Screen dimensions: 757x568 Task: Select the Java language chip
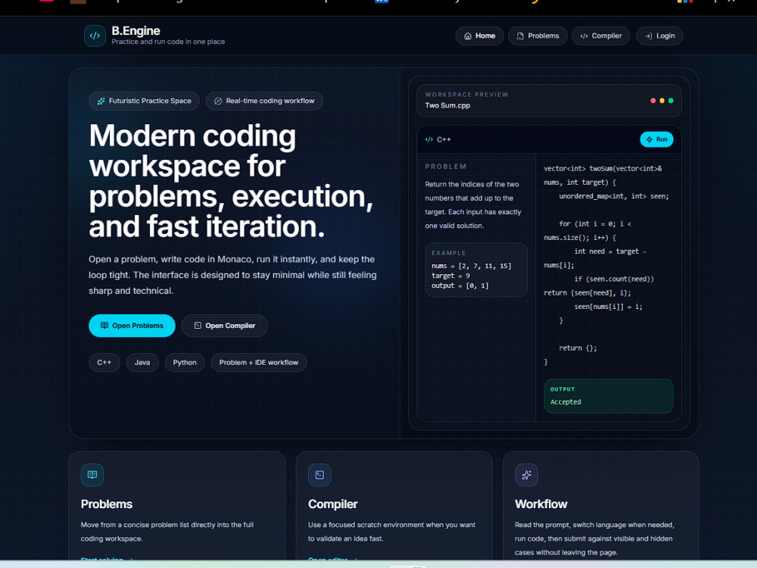tap(142, 362)
